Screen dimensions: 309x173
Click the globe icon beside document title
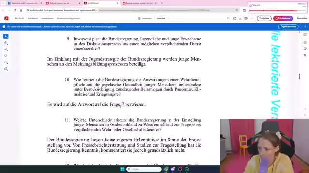tap(140, 18)
